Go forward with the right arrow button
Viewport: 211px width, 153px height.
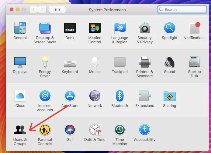tap(42, 9)
